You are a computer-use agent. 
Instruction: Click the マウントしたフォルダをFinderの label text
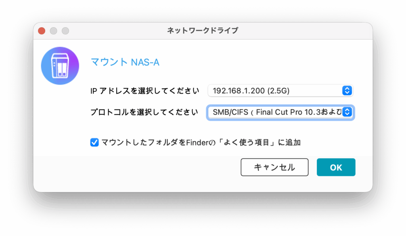[x=150, y=142]
